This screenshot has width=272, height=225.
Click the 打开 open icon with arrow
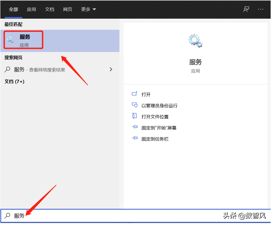point(135,94)
